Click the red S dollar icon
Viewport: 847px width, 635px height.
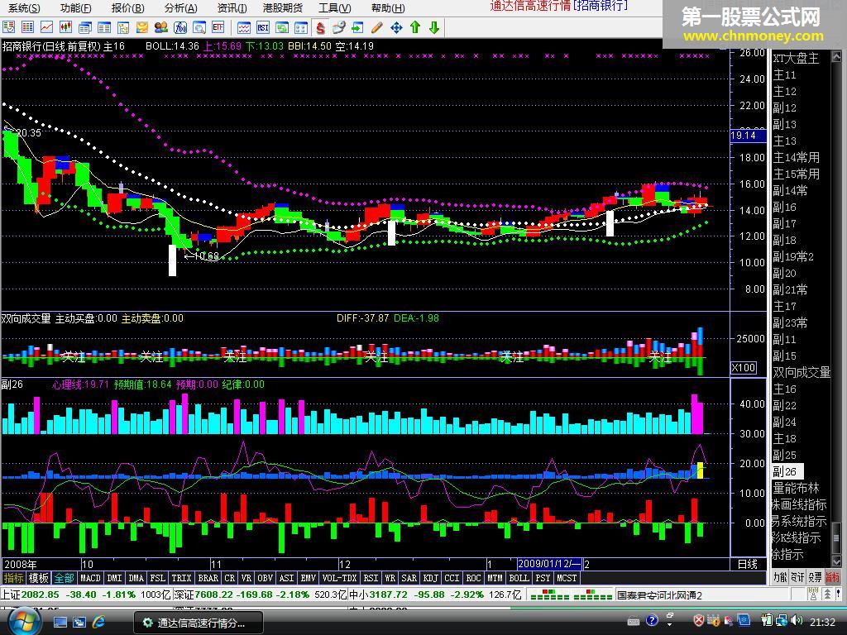(320, 27)
